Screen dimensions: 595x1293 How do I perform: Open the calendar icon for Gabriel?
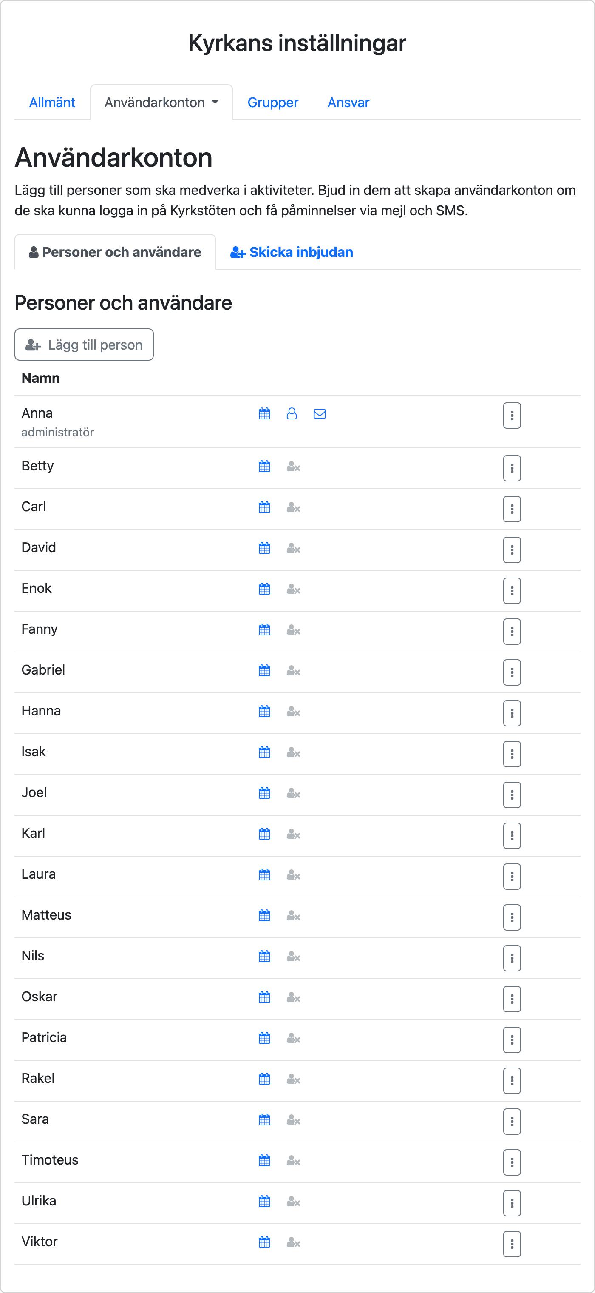[x=264, y=671]
